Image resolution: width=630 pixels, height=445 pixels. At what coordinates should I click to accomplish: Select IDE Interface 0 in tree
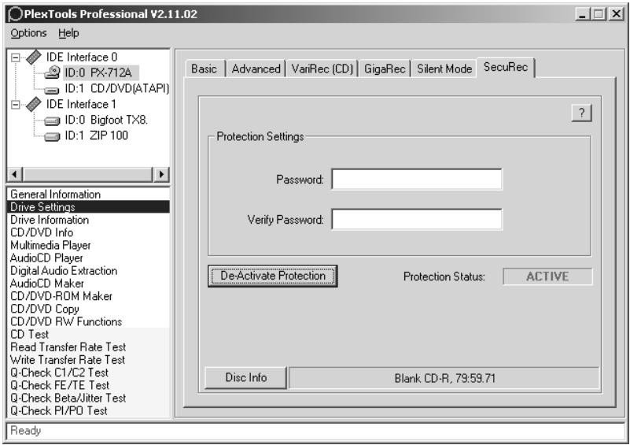tap(82, 57)
